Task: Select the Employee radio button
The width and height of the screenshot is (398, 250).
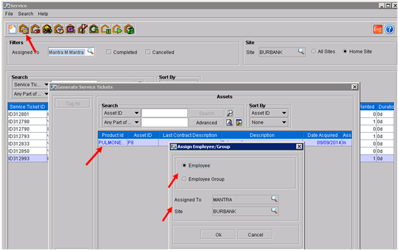Action: tap(184, 165)
